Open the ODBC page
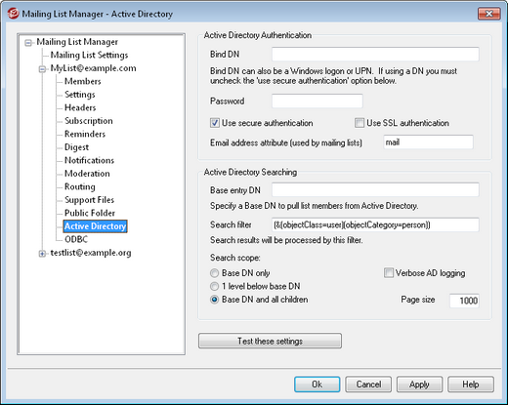 (76, 239)
